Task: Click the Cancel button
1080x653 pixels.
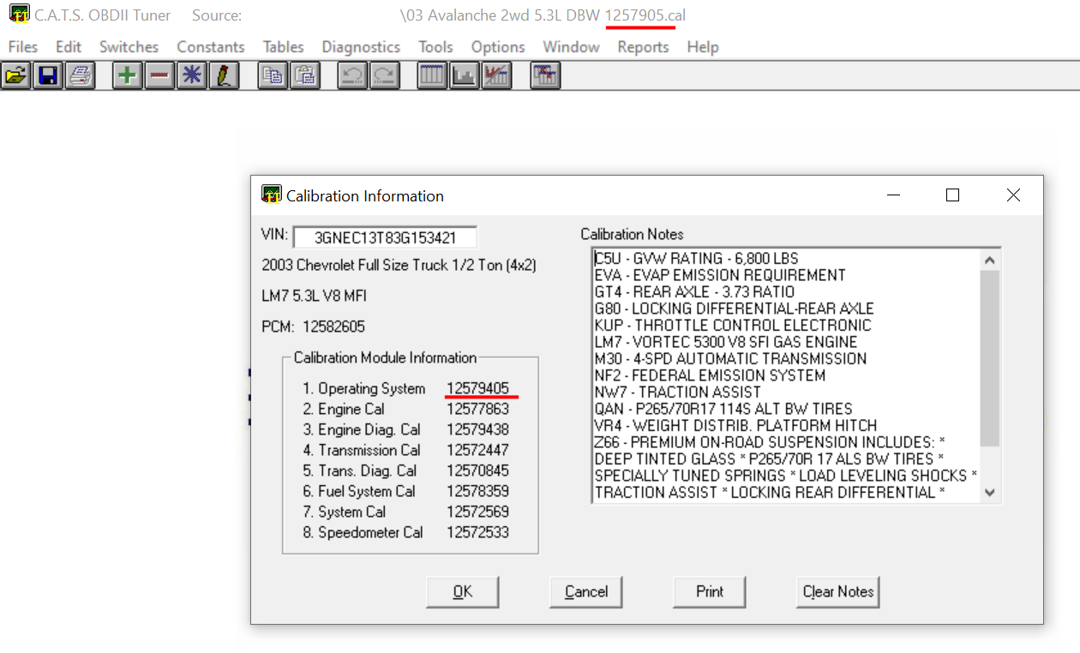Action: [586, 591]
